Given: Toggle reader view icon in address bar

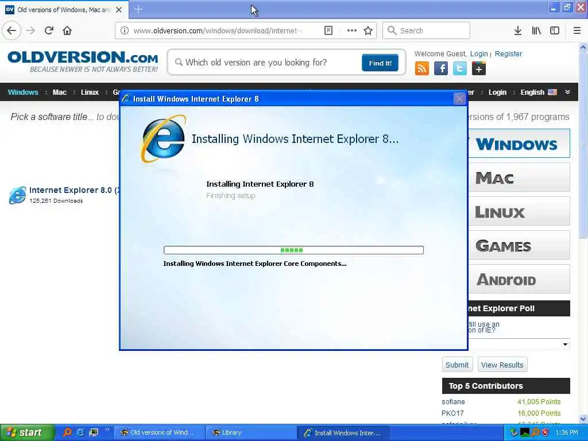Looking at the screenshot, I should 328,30.
